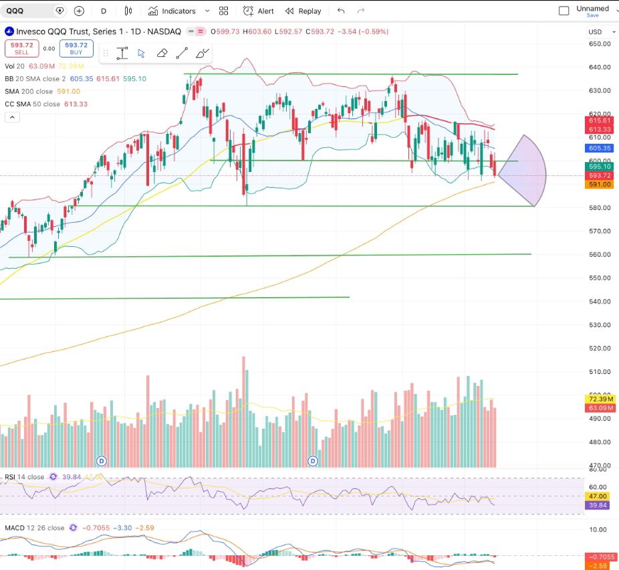Expand the Indicators favorites dropdown arrow
This screenshot has height=570, width=619.
pos(207,11)
